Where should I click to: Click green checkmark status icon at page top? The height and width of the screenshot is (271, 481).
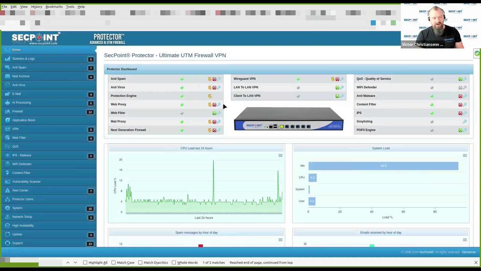[477, 54]
